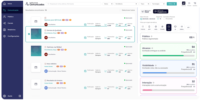This screenshot has height=100, width=201.
Task: Switch to Métricas de Engajamento tab
Action: pos(161,11)
